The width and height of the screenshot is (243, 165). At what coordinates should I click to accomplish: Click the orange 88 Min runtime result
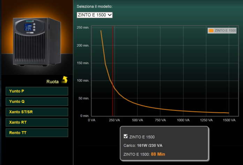pyautogui.click(x=158, y=154)
